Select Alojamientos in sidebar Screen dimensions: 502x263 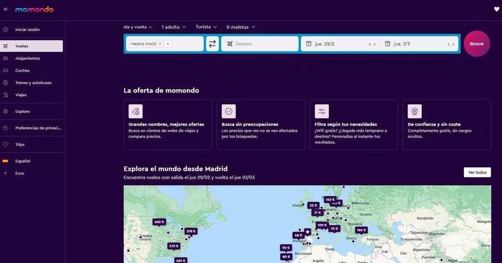pyautogui.click(x=31, y=58)
